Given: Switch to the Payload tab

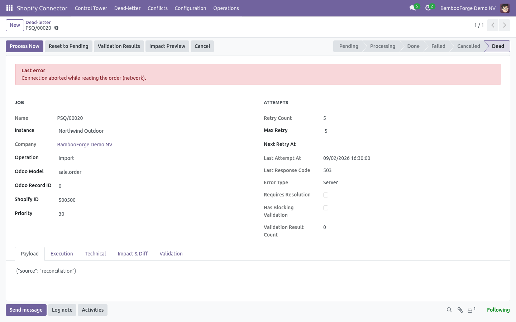Looking at the screenshot, I should pyautogui.click(x=30, y=254).
